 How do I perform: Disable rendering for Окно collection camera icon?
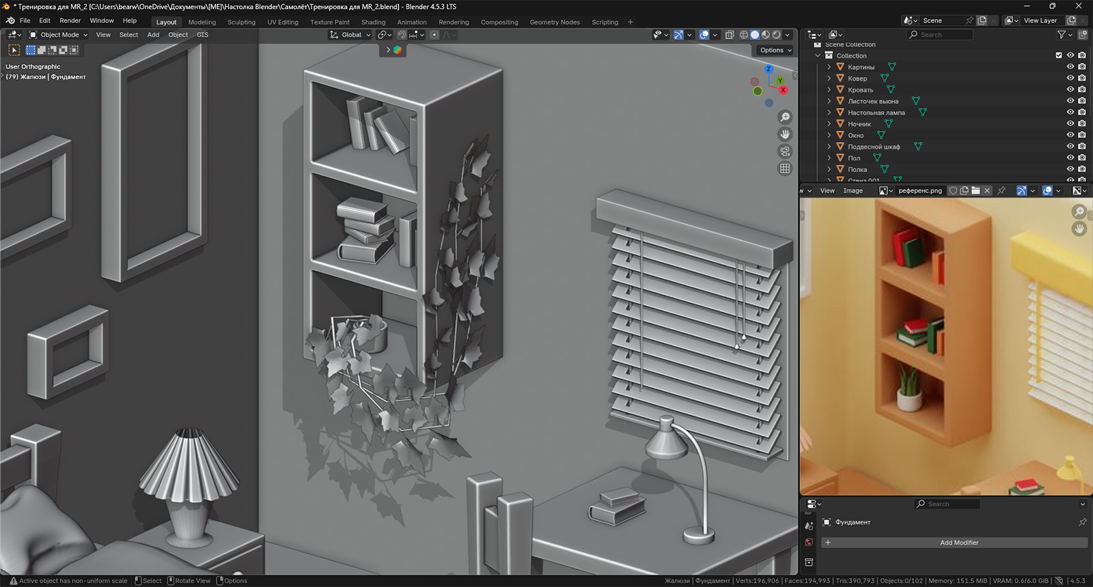coord(1082,135)
